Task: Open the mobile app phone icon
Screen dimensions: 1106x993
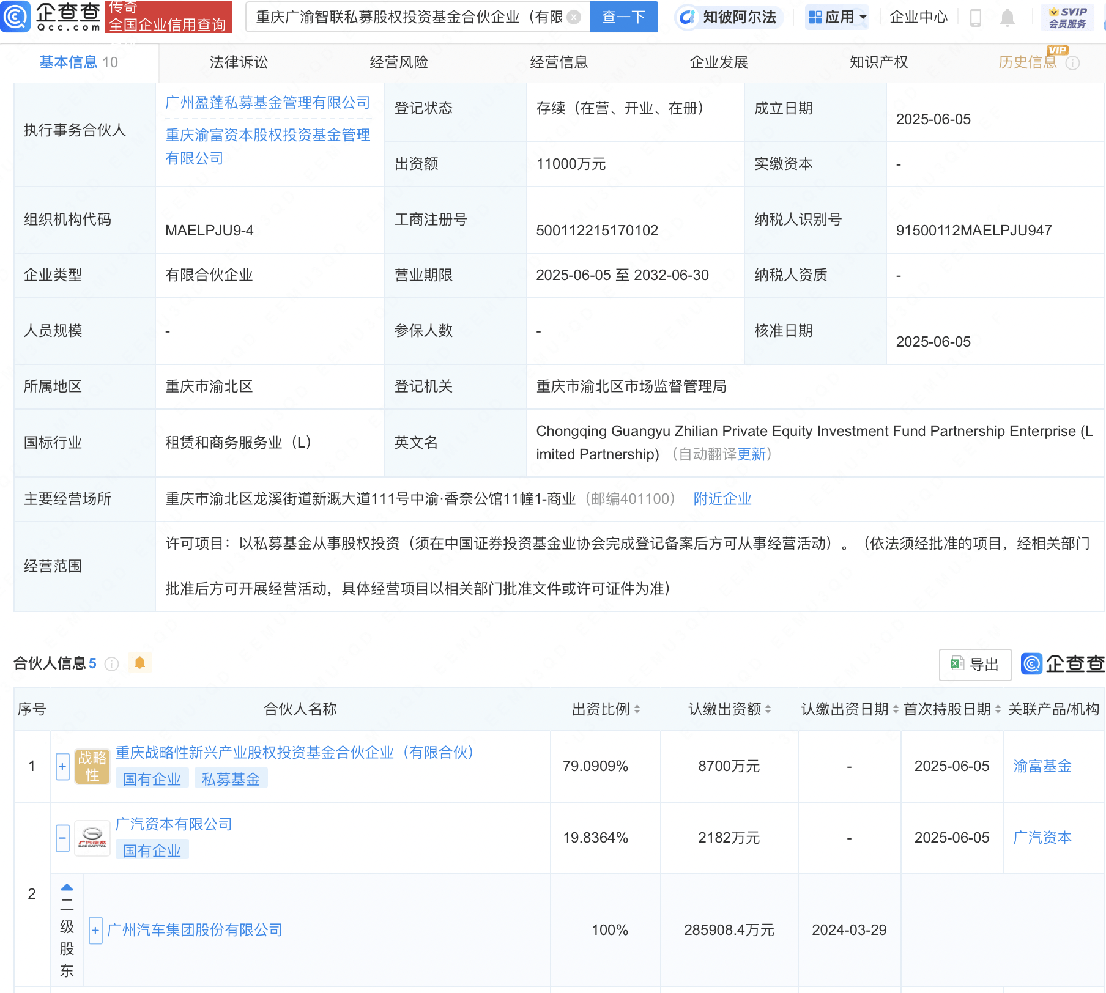Action: click(x=976, y=18)
